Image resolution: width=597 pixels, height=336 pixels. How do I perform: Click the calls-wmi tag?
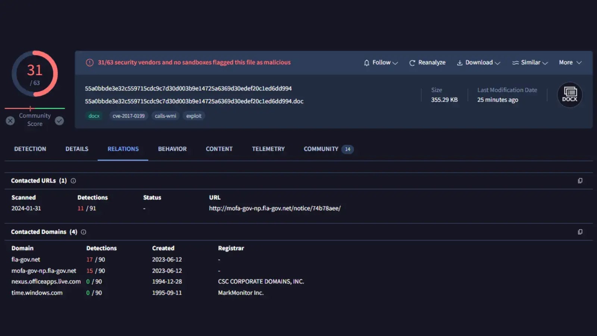coord(165,116)
